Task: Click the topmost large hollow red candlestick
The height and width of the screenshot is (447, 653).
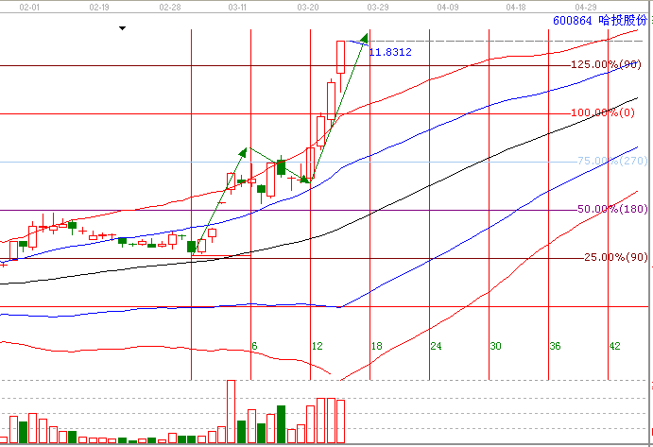Action: 341,57
